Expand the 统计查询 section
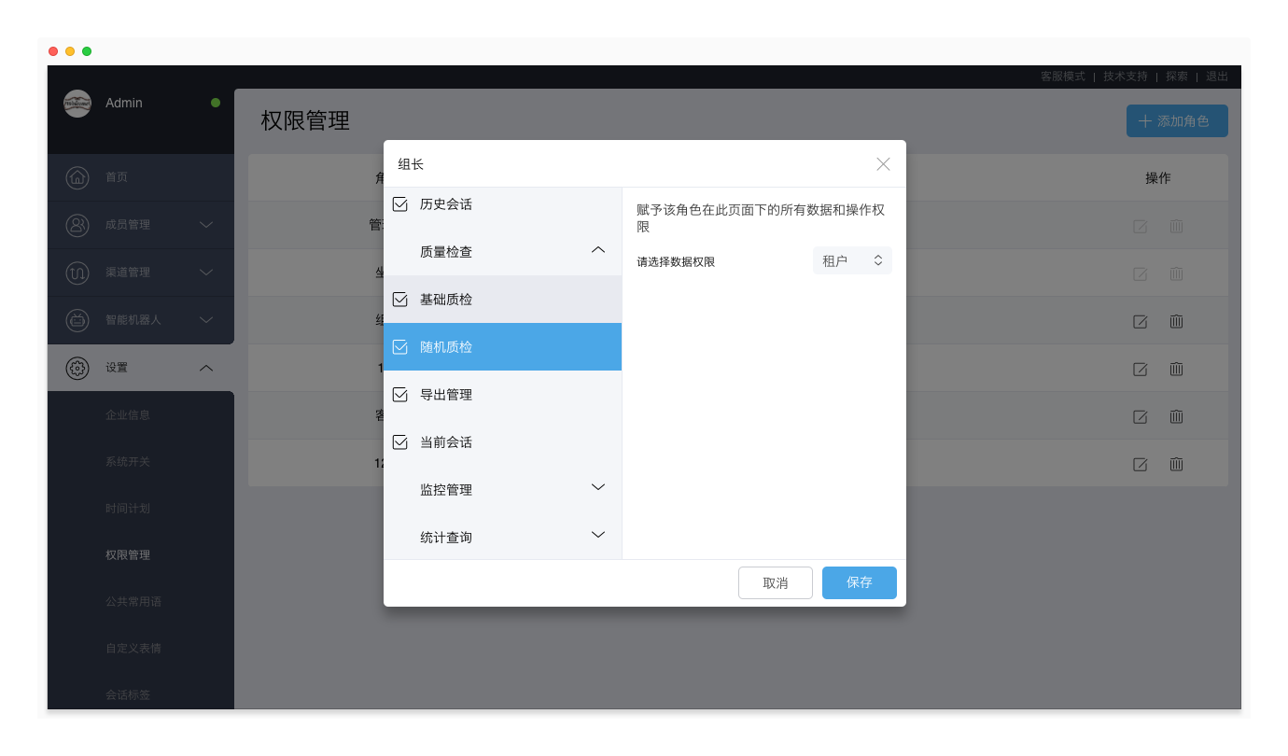 (x=598, y=536)
